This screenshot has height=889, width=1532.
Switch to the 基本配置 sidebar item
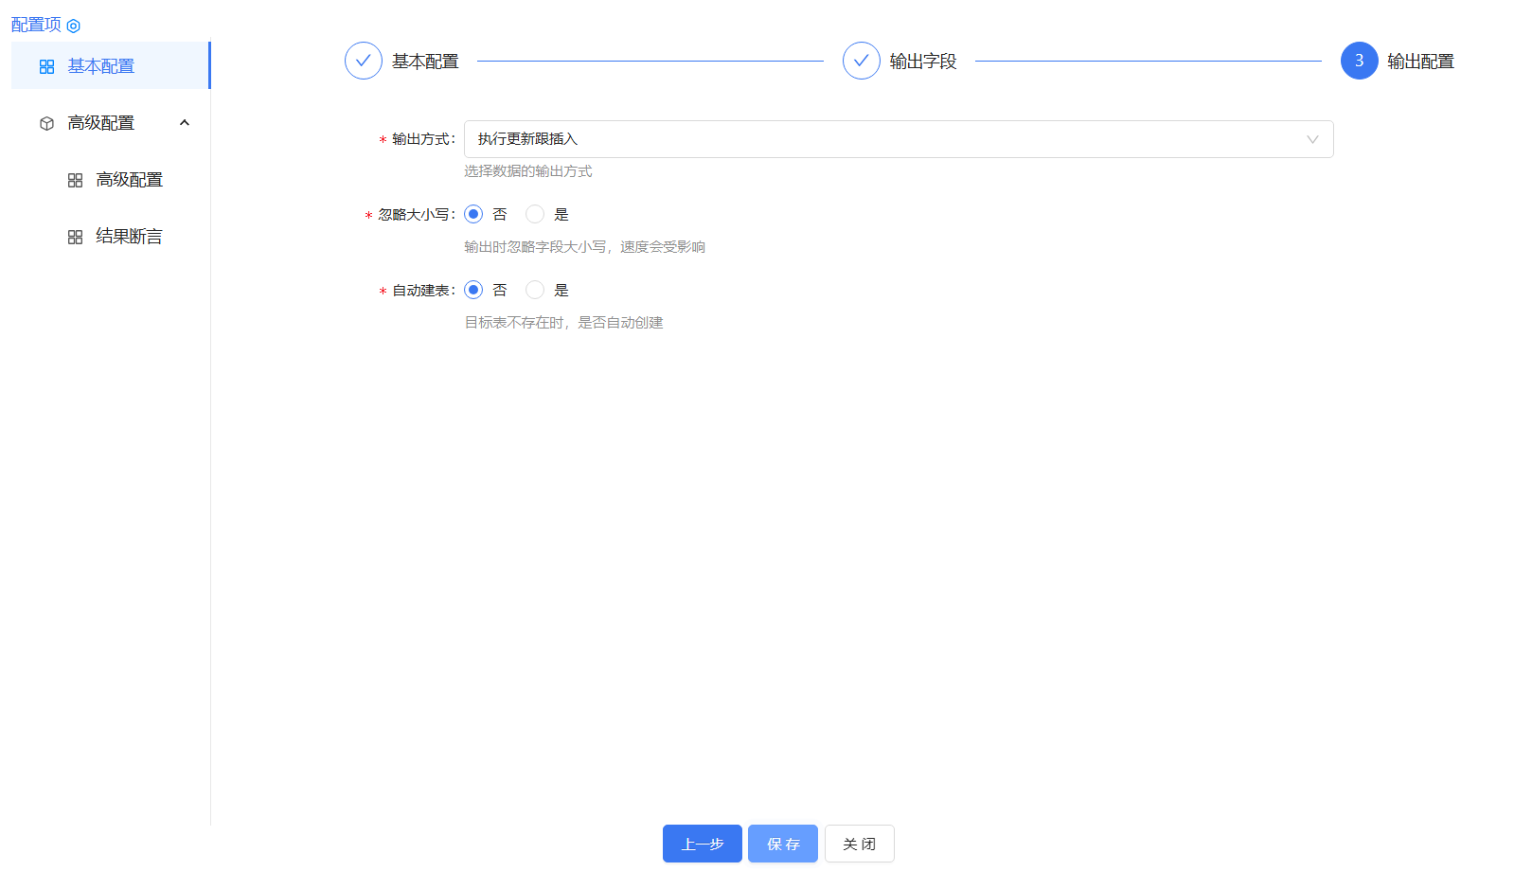pos(100,66)
